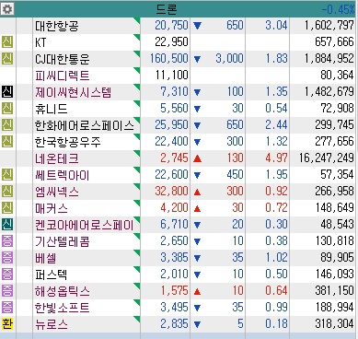358x339 pixels.
Task: Select stock 휴니드
Action: point(52,109)
